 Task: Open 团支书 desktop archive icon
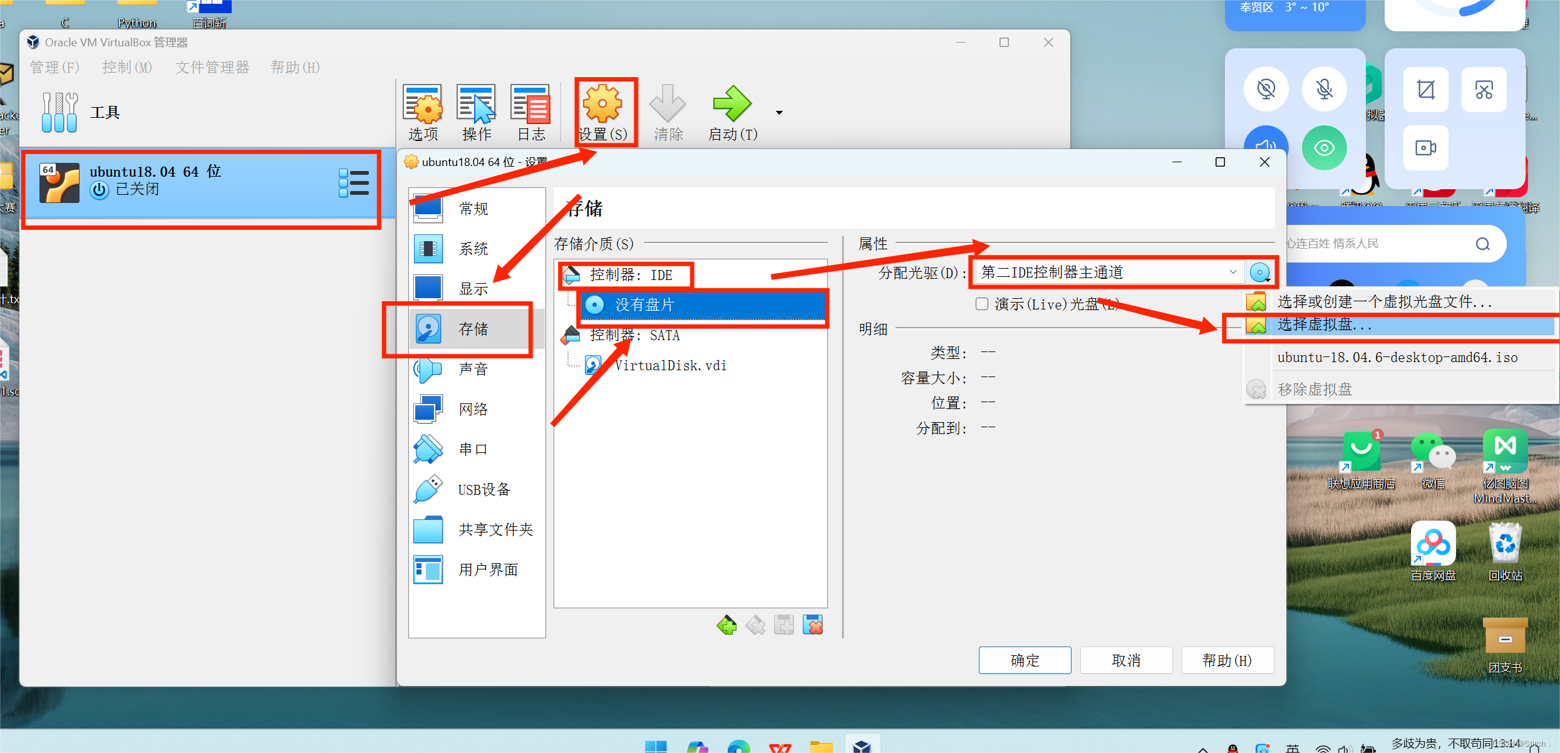pos(1506,645)
